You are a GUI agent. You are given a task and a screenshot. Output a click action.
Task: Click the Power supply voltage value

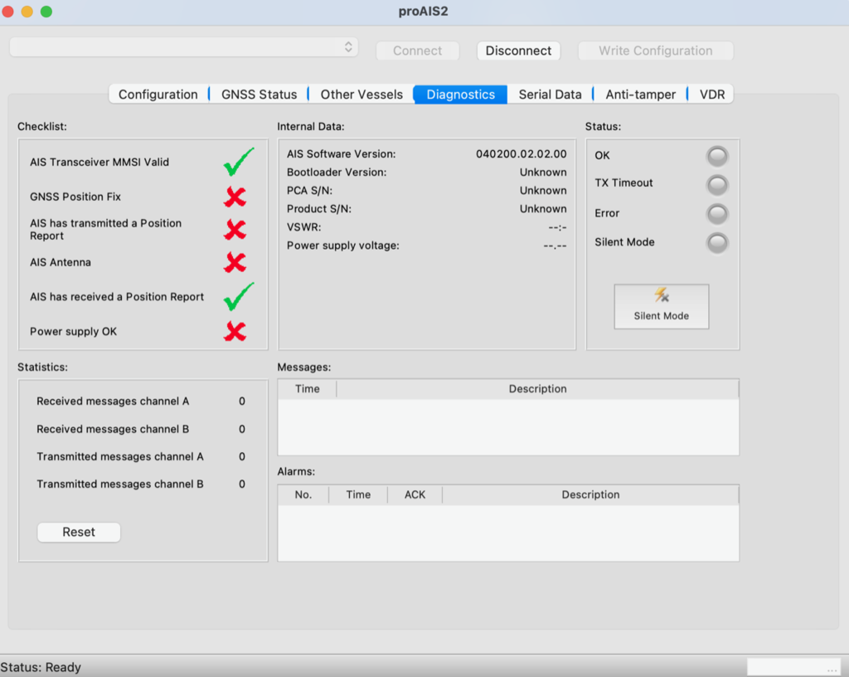pyautogui.click(x=555, y=246)
